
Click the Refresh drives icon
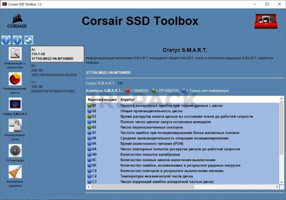(x=29, y=40)
